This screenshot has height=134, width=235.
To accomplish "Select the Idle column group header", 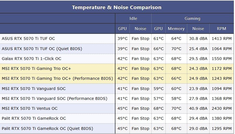I will click(x=133, y=18).
